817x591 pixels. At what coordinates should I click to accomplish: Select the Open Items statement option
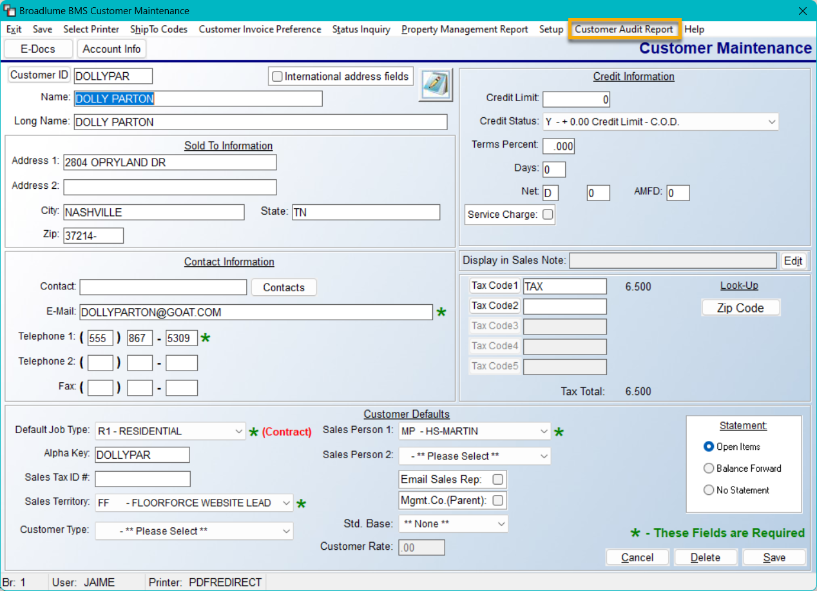click(x=709, y=447)
